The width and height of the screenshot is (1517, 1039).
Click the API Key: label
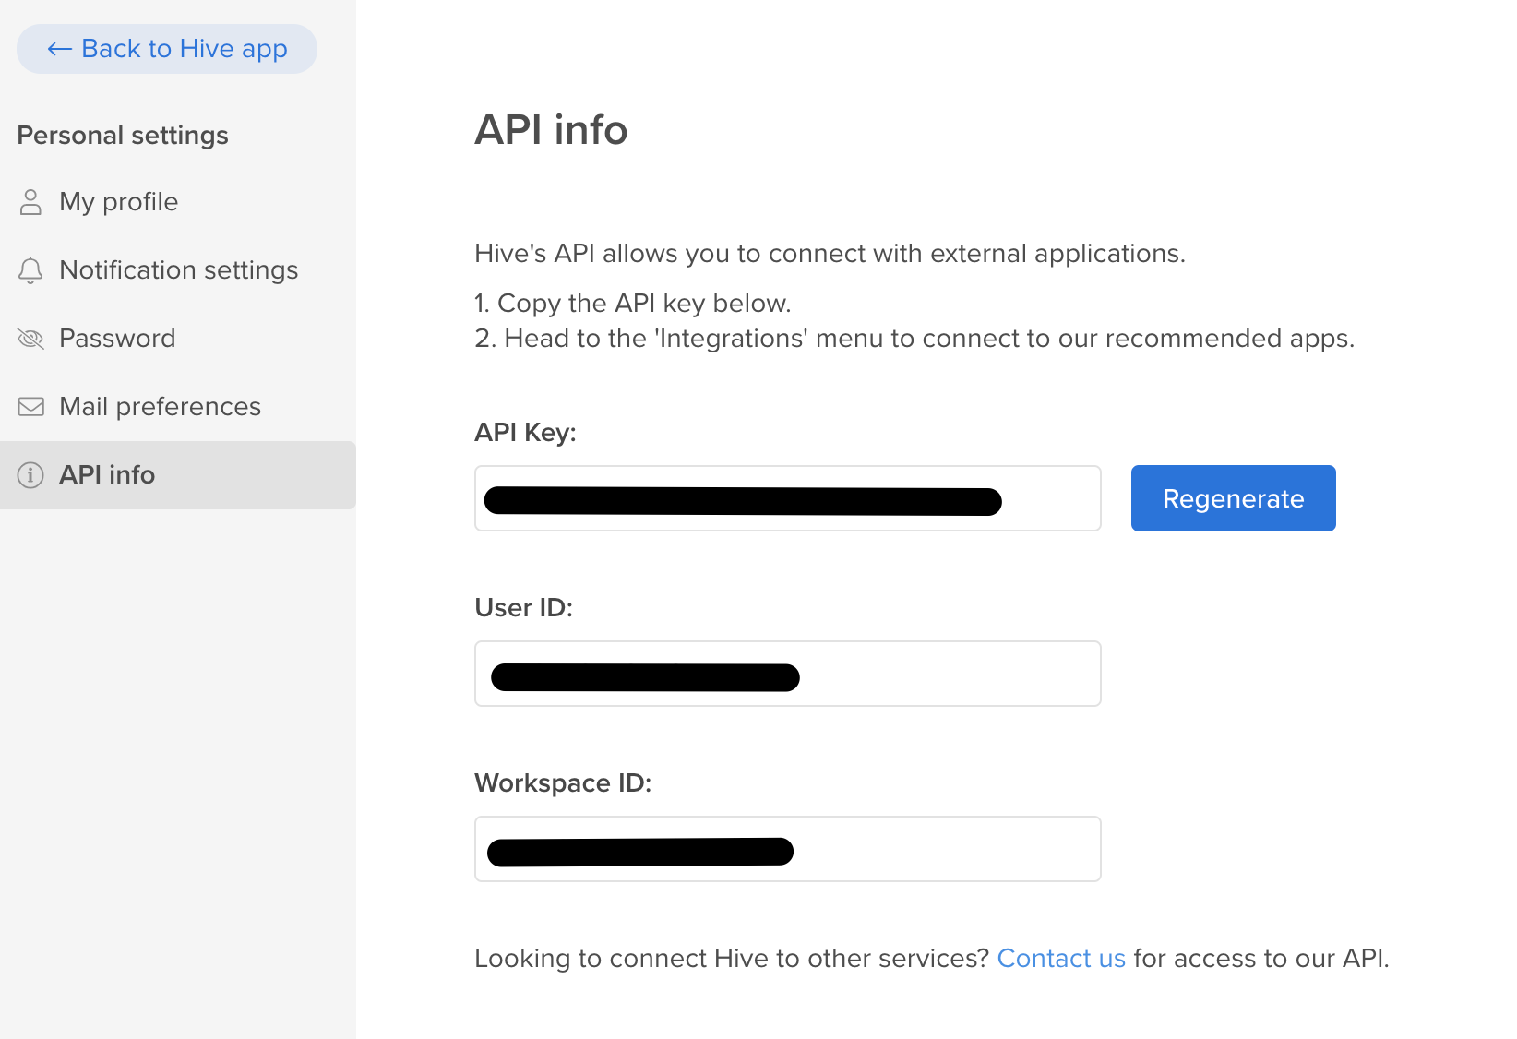(x=525, y=433)
